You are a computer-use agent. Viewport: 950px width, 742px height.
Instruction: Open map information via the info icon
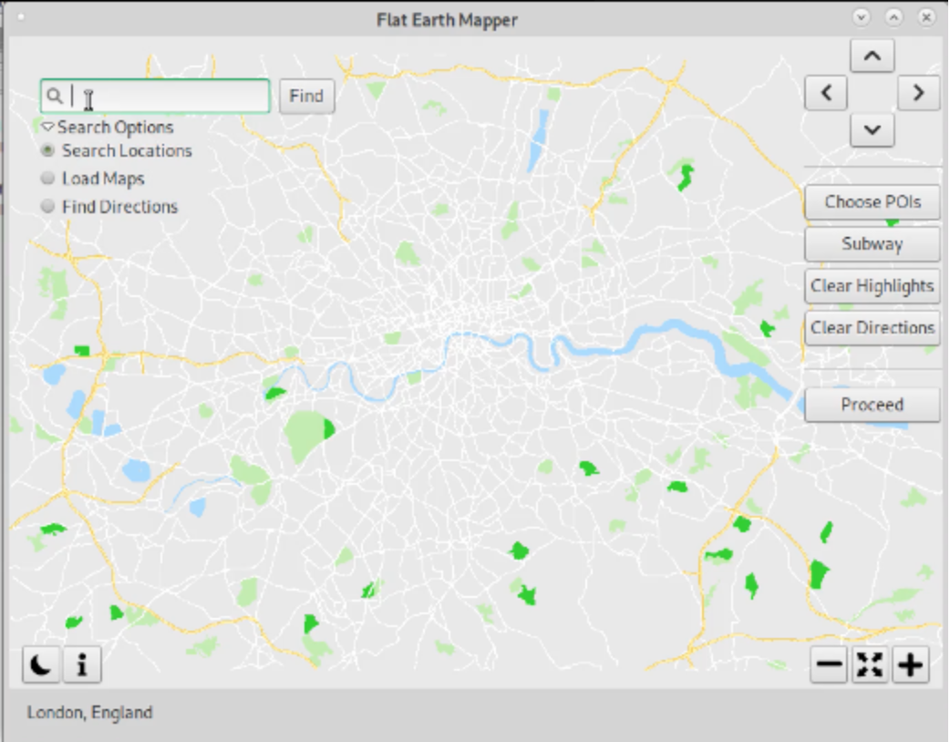pos(81,665)
